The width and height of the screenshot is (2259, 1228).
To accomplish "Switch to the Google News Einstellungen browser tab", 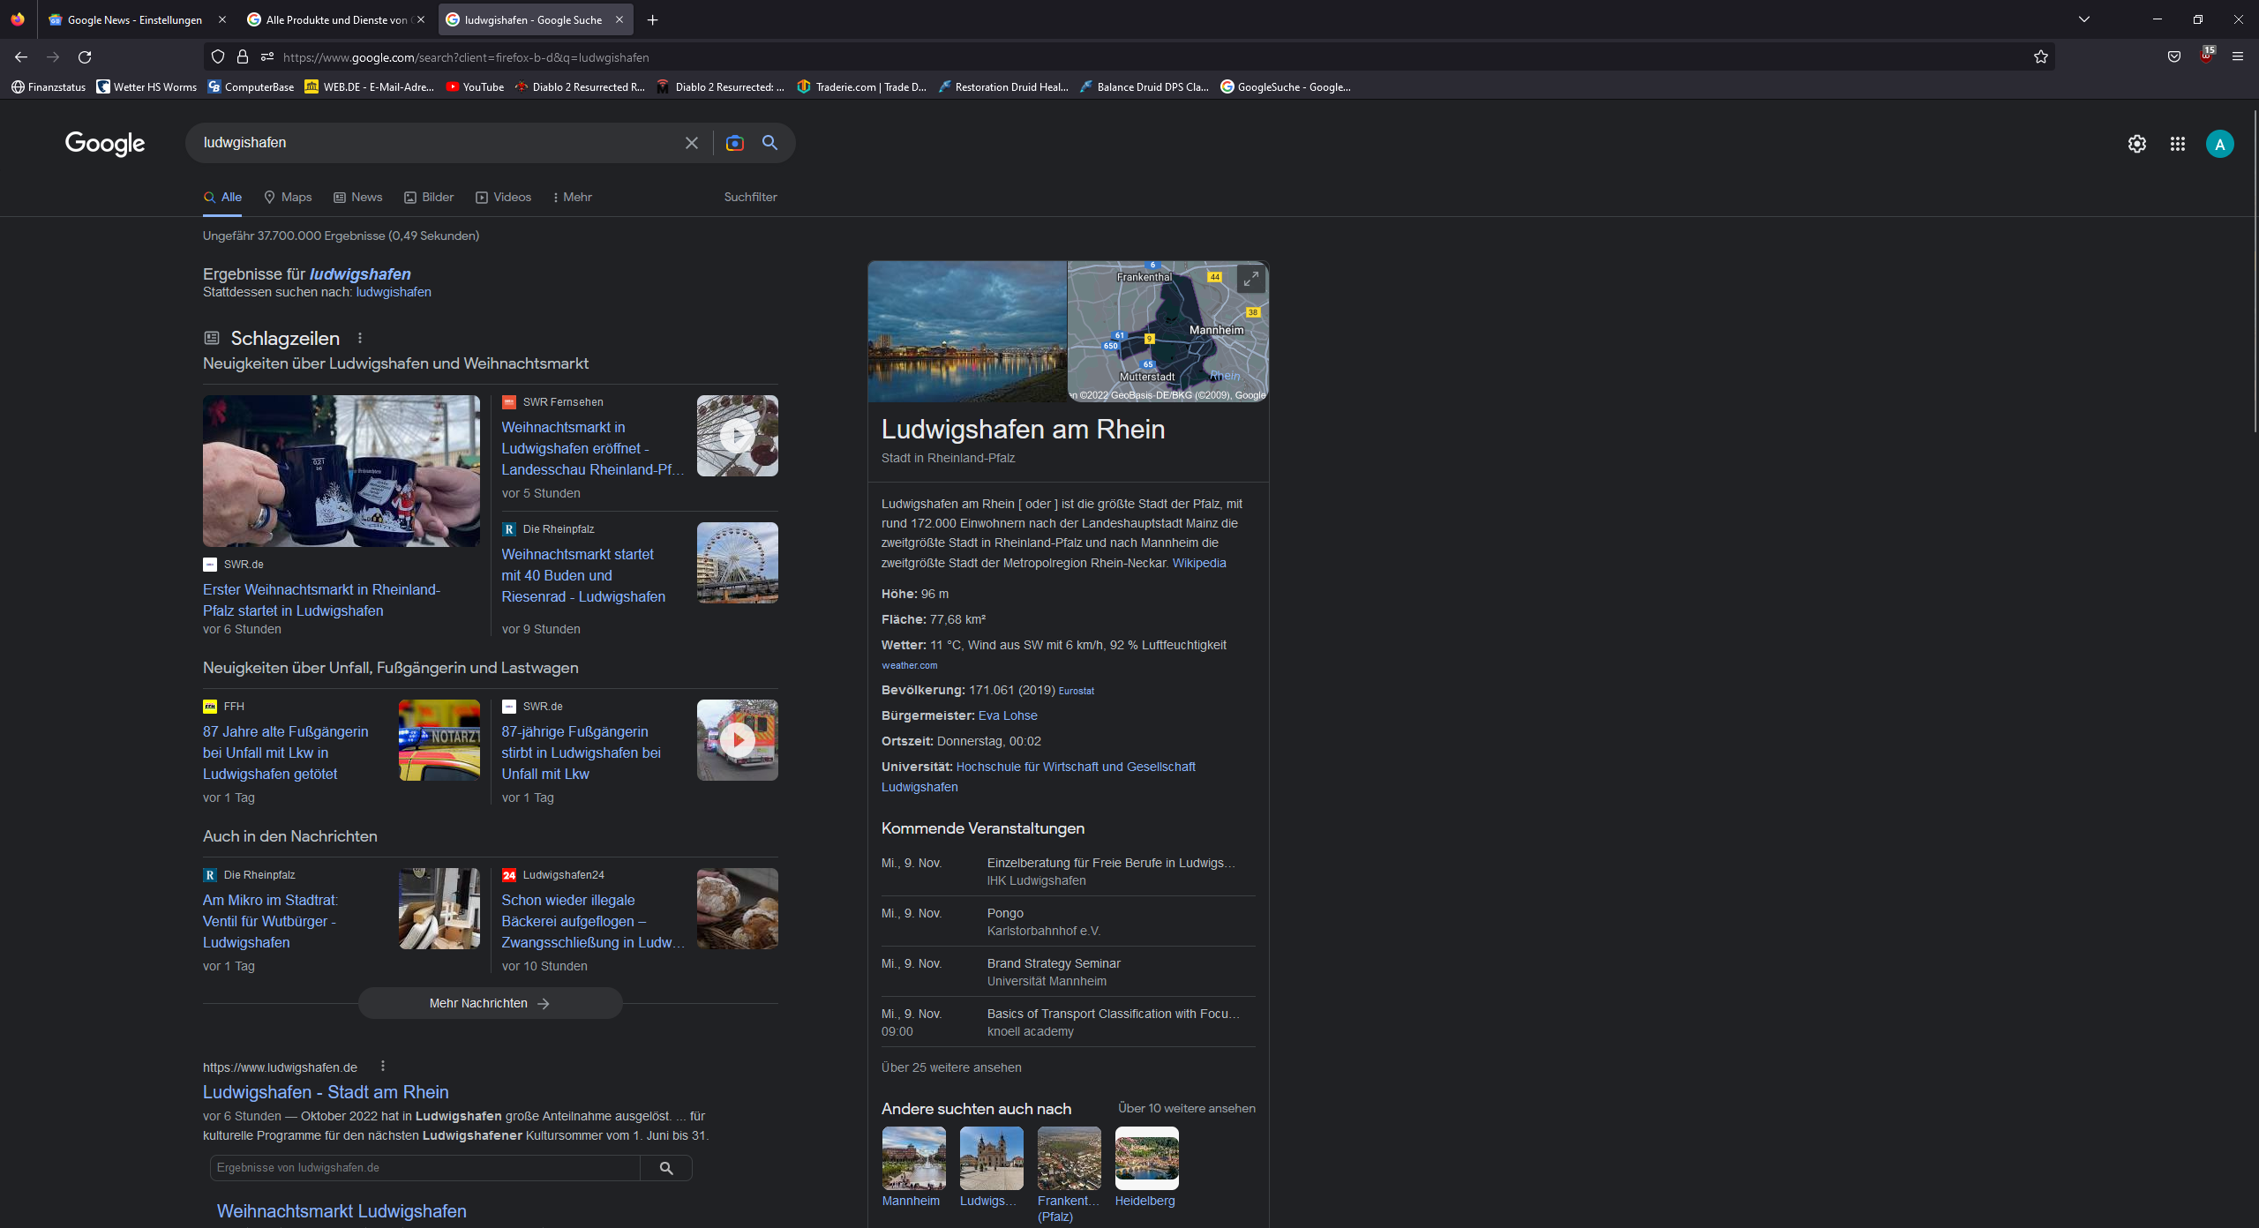I will coord(134,19).
